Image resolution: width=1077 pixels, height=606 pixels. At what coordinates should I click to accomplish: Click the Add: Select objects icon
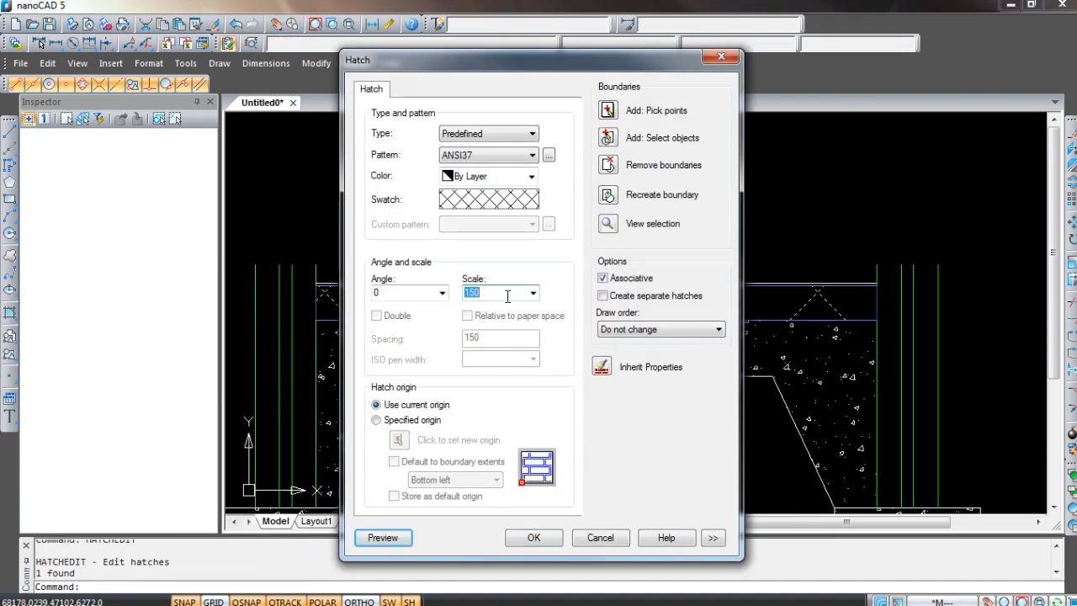point(607,137)
